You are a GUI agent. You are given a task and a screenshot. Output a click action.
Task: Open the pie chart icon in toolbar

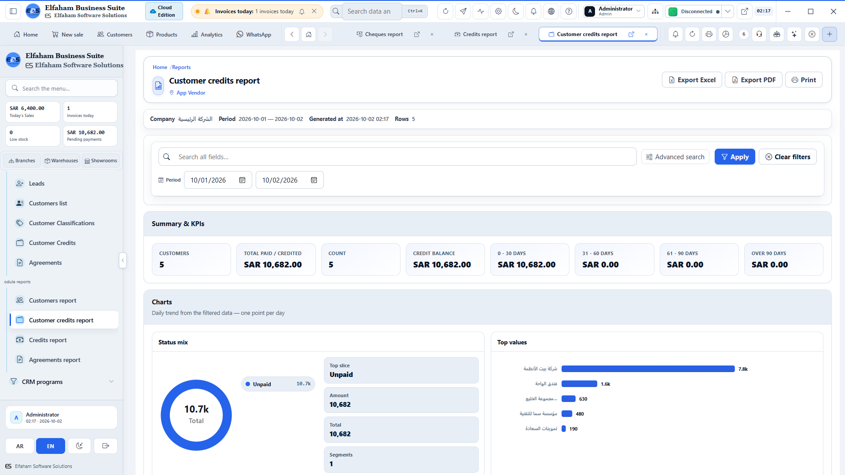tap(726, 34)
